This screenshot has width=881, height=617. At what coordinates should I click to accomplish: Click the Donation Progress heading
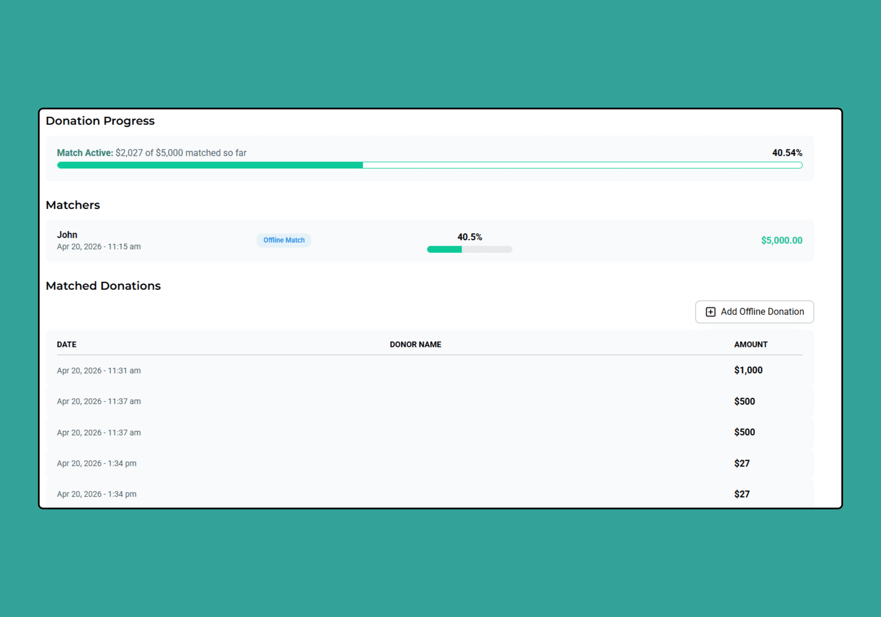click(100, 121)
